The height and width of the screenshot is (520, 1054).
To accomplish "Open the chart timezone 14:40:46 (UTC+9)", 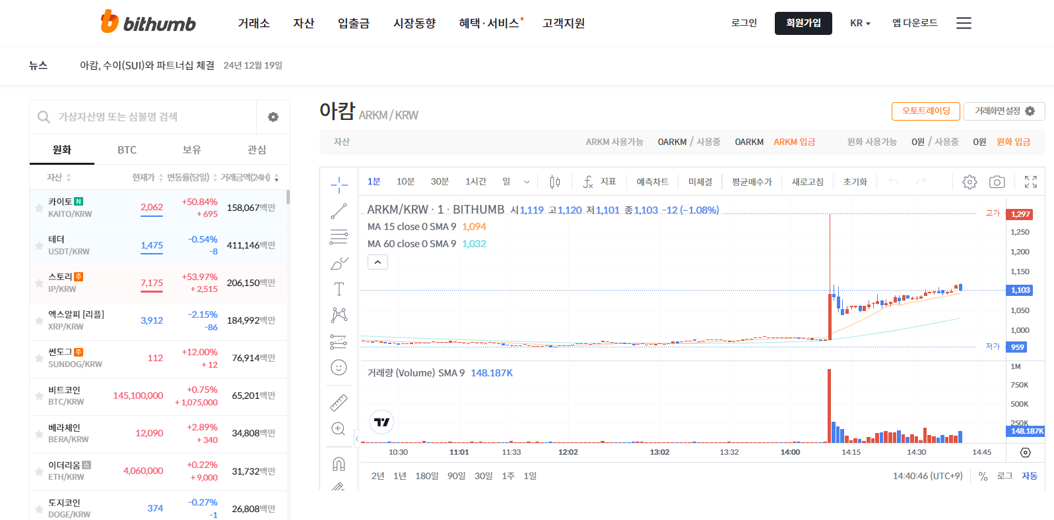I will click(x=927, y=476).
